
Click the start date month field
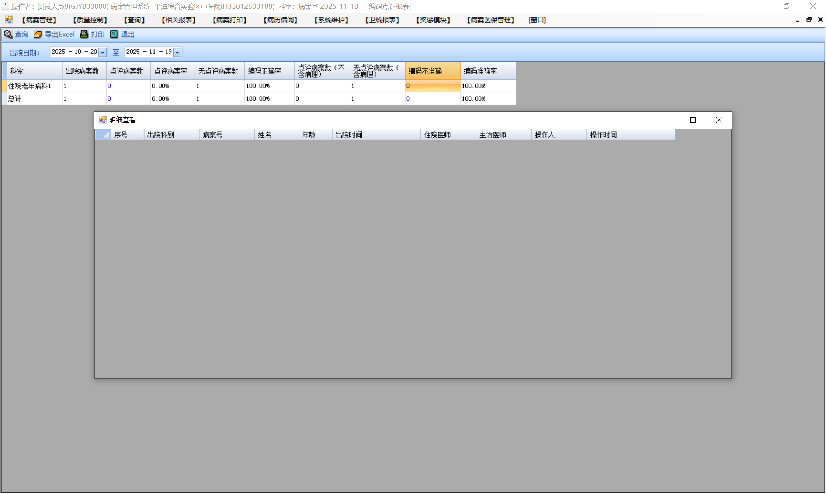click(77, 52)
